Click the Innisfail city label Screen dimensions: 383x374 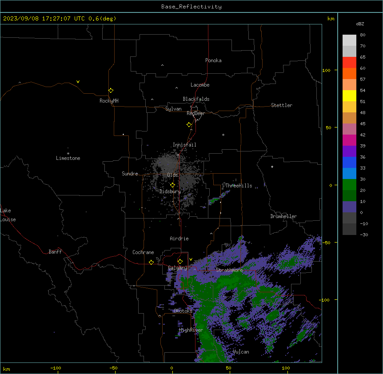184,145
